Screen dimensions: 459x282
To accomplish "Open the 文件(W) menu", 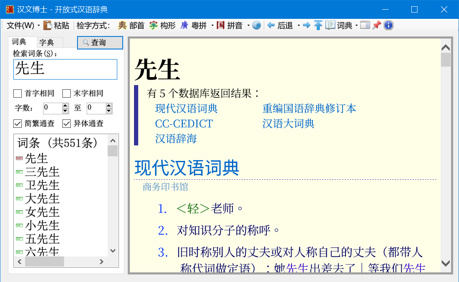I will tap(20, 26).
